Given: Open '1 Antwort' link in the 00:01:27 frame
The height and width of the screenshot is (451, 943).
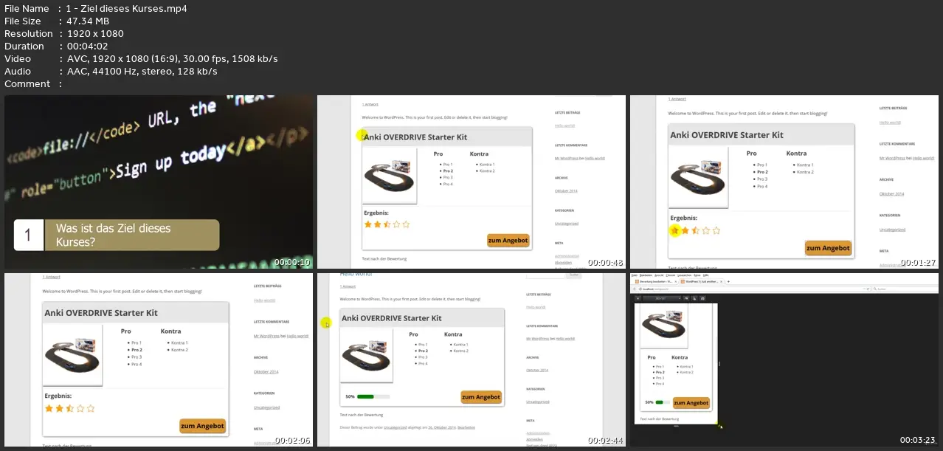Looking at the screenshot, I should click(x=676, y=99).
